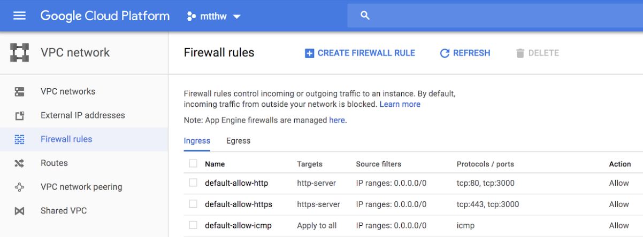Toggle the select-all header checkbox
Viewport: 643px width, 237px height.
point(193,164)
